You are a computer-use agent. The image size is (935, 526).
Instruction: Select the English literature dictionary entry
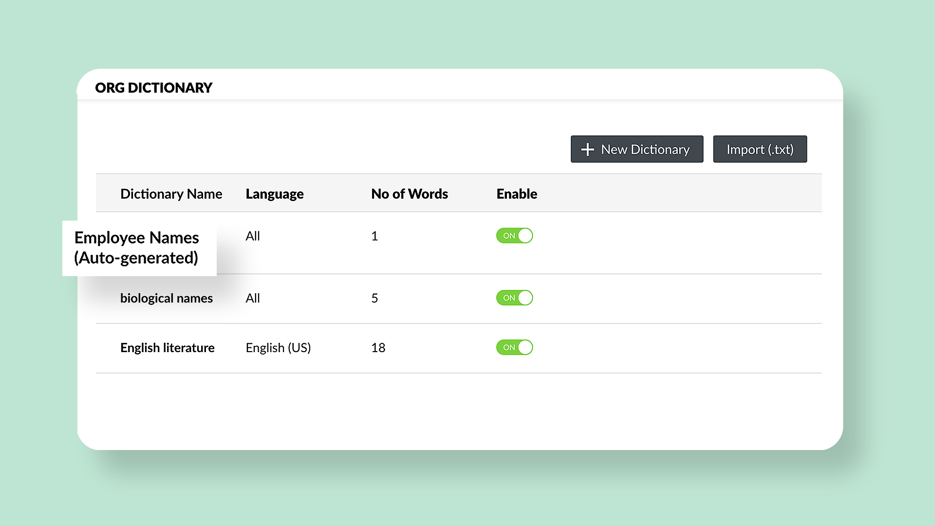(x=168, y=348)
